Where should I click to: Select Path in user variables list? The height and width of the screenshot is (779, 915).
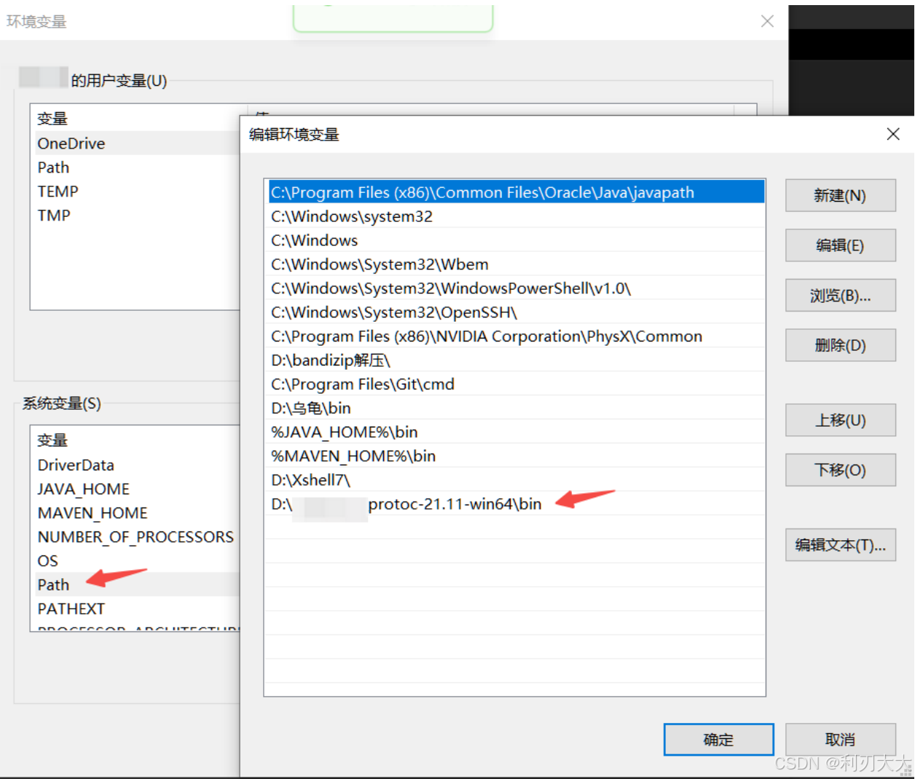click(x=137, y=167)
